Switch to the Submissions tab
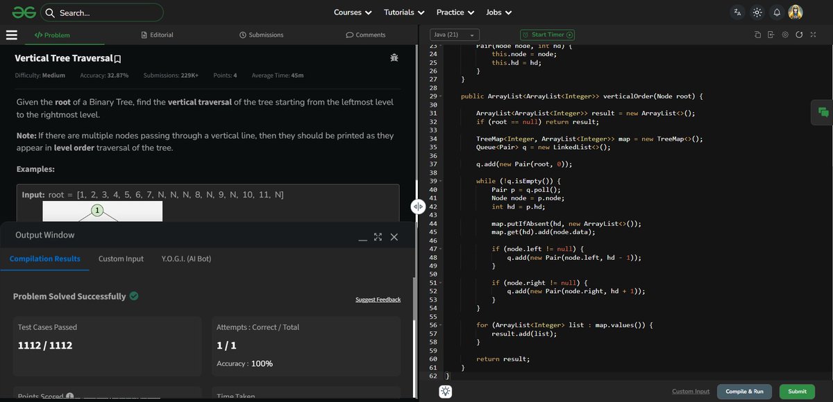Viewport: 833px width, 402px height. [262, 35]
